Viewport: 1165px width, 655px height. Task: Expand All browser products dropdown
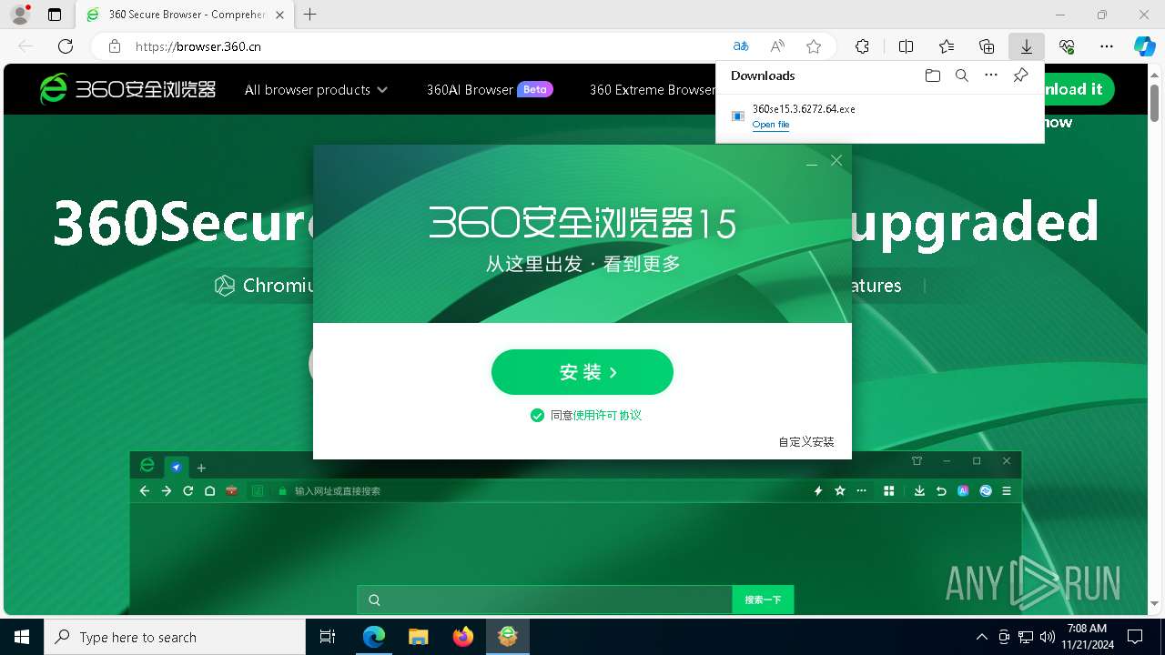316,89
